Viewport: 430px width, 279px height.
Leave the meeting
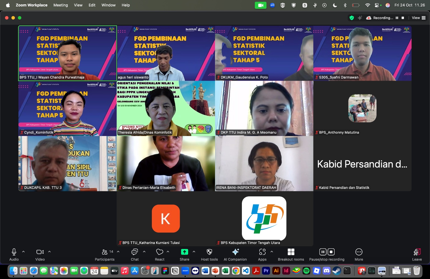point(417,255)
